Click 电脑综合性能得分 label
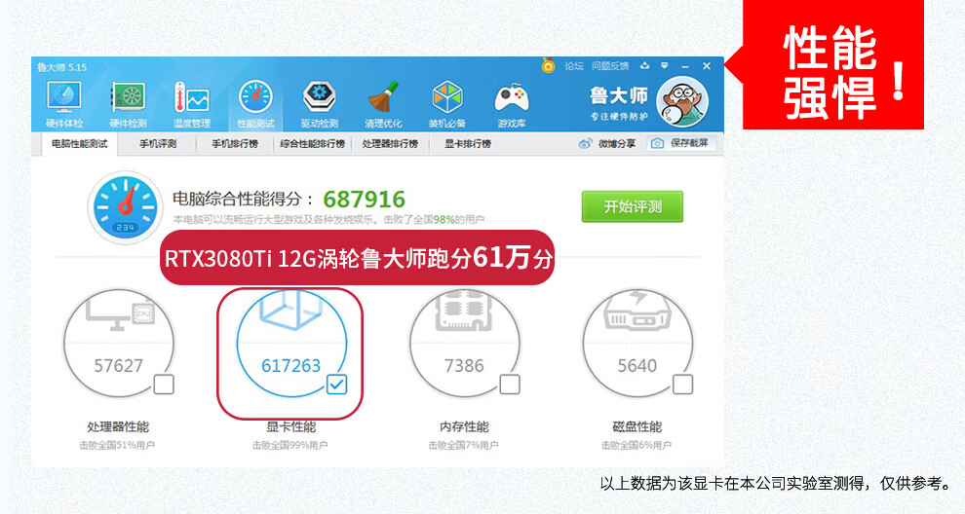The height and width of the screenshot is (514, 965). (242, 199)
